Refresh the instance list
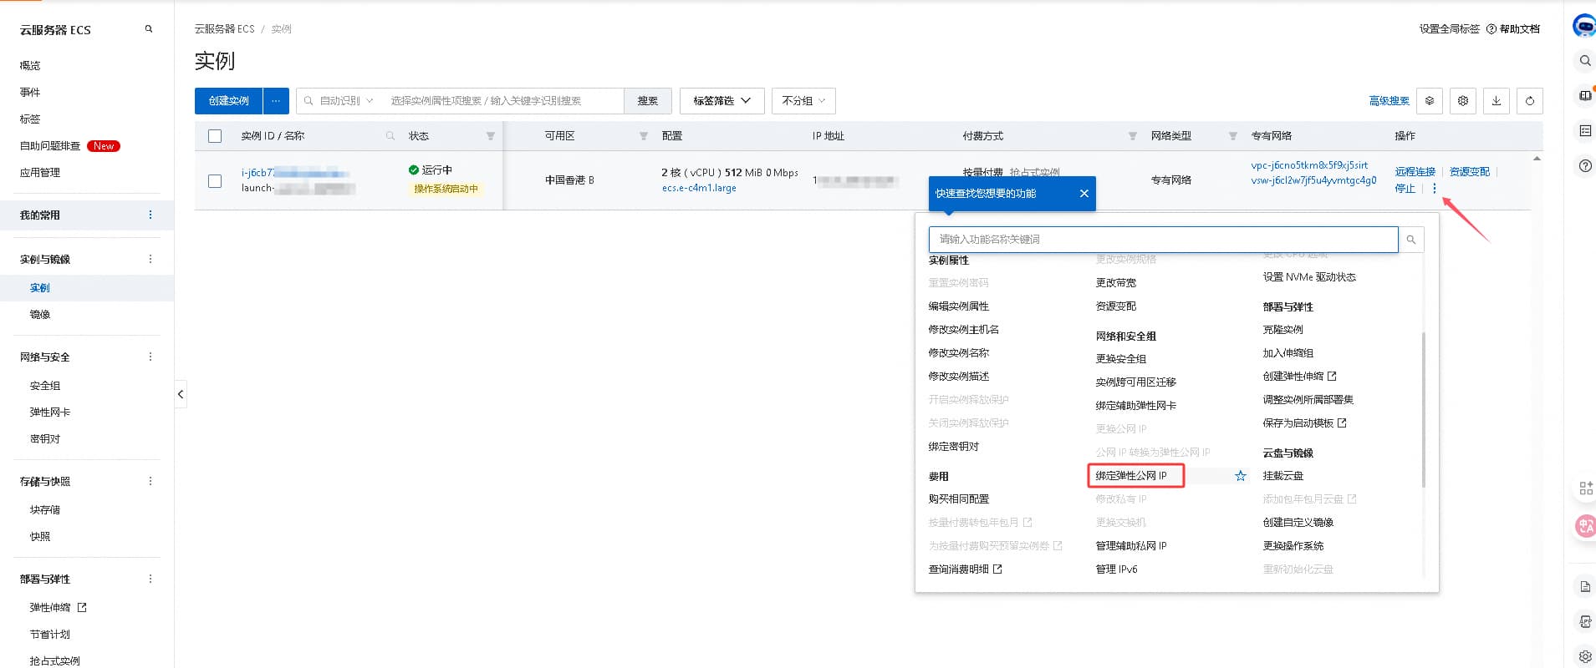 pos(1530,101)
